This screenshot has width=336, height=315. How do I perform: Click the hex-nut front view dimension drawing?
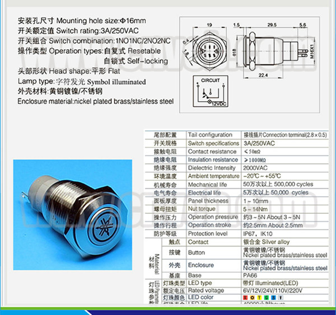click(210, 51)
